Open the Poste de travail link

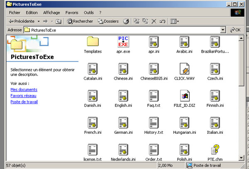[x=24, y=102]
